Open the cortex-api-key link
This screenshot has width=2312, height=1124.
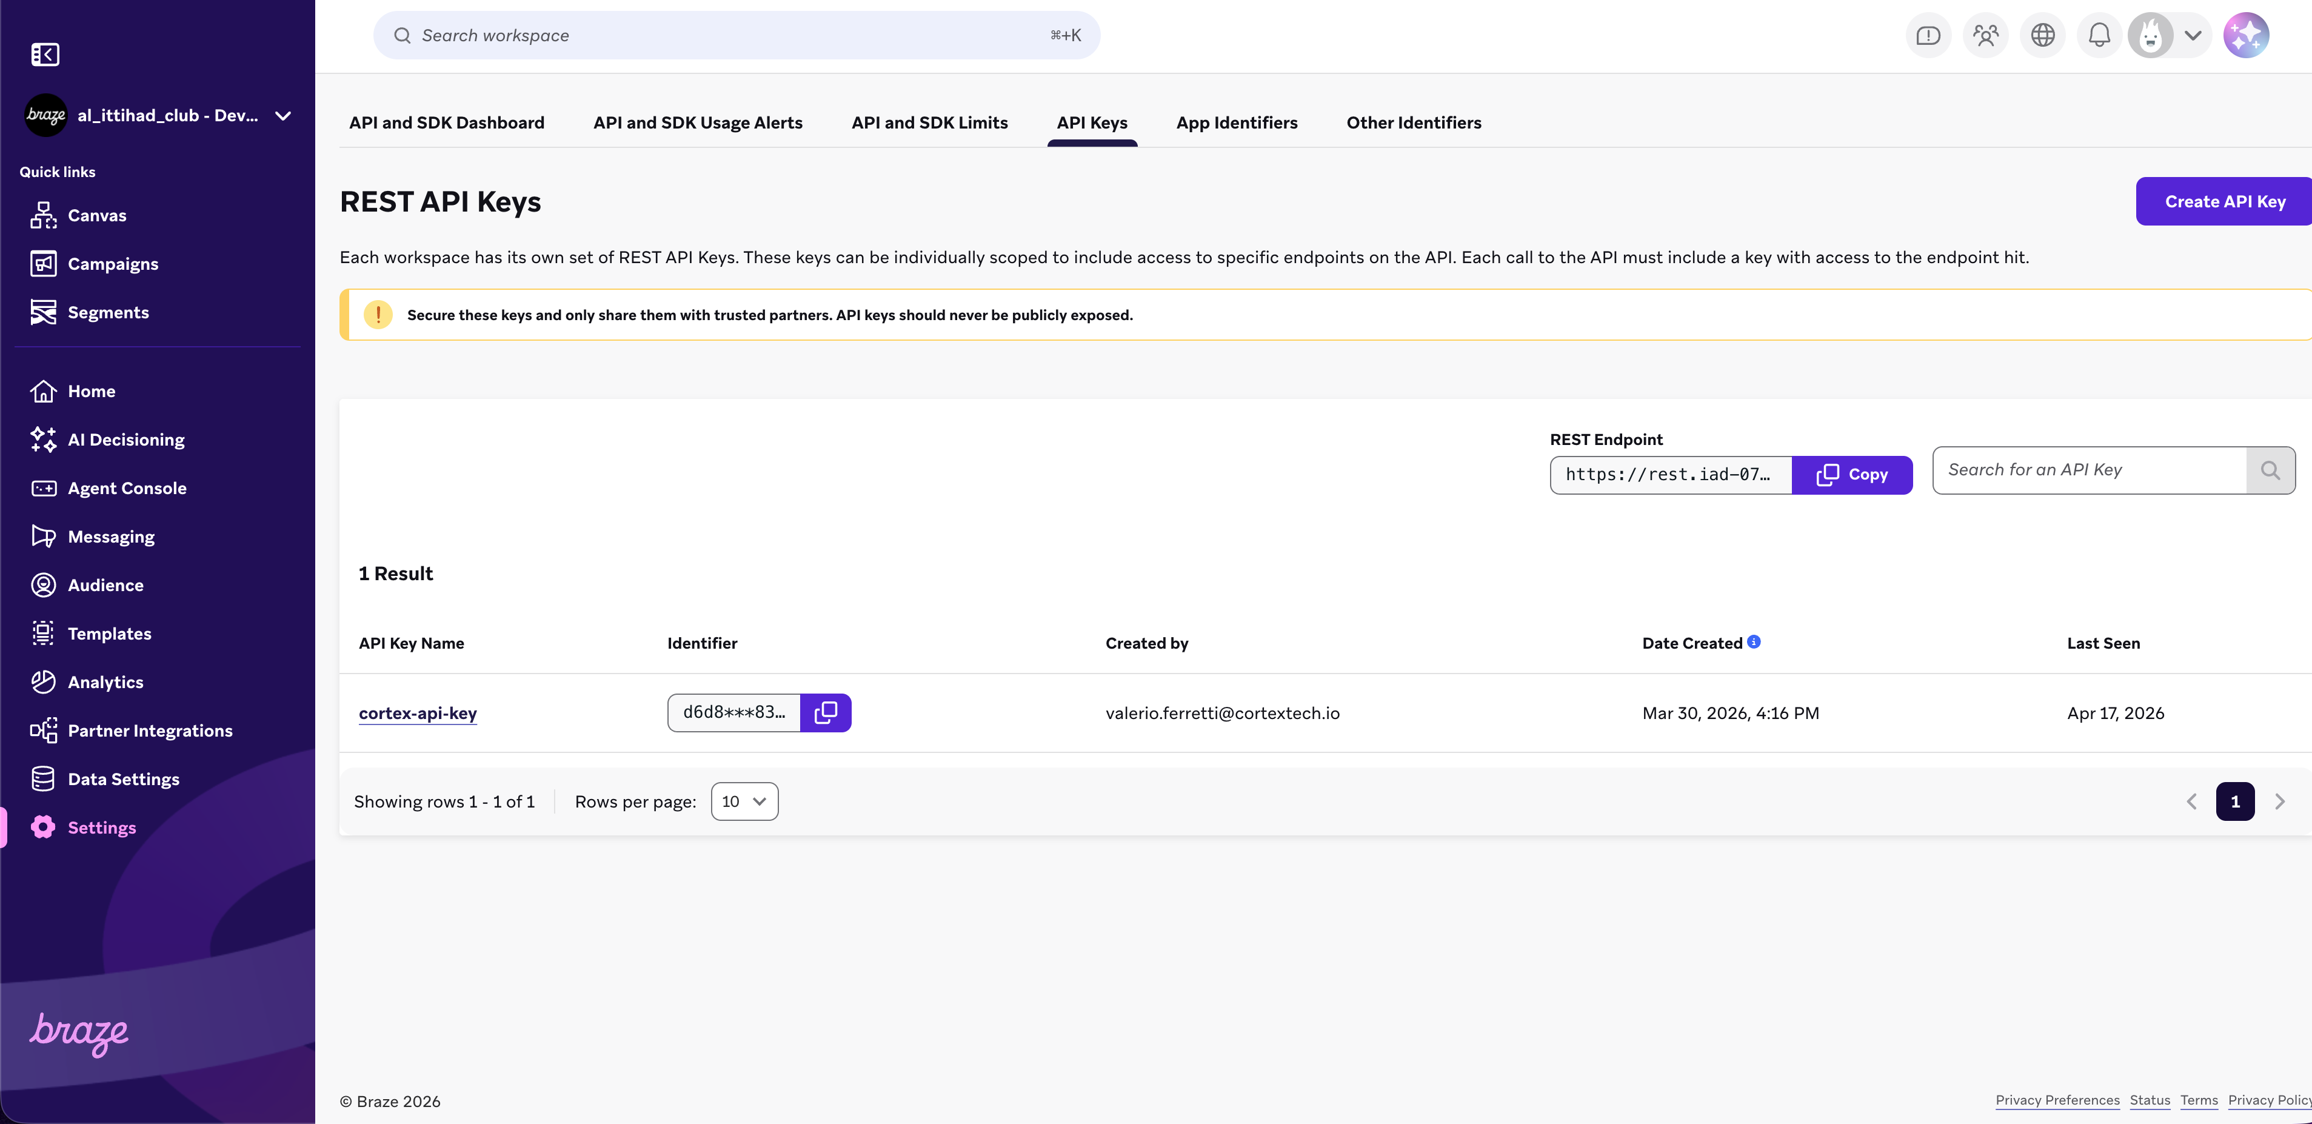417,713
